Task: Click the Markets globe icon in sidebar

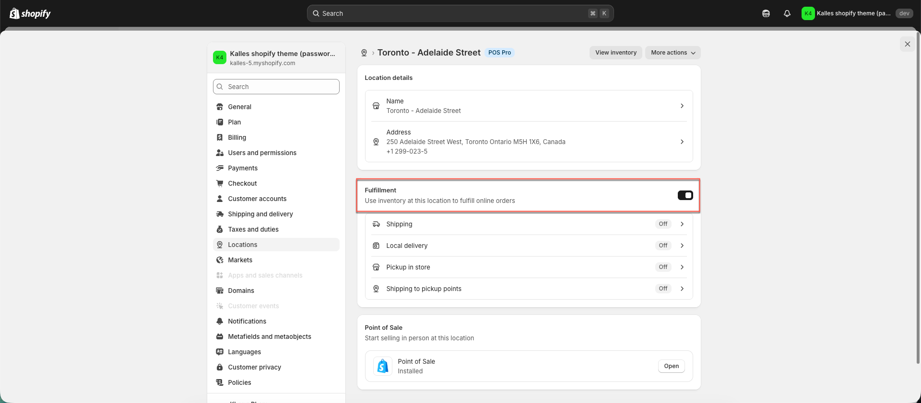Action: pyautogui.click(x=220, y=260)
